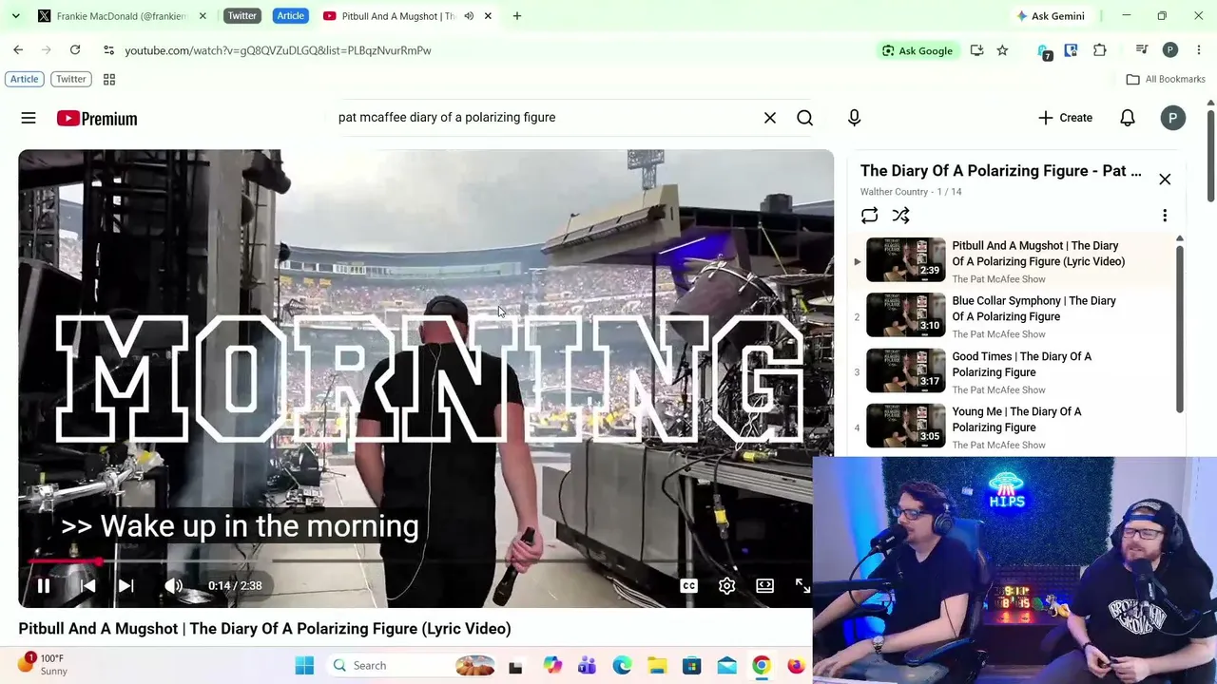
Task: Open the YouTube account avatar menu
Action: pyautogui.click(x=1173, y=118)
